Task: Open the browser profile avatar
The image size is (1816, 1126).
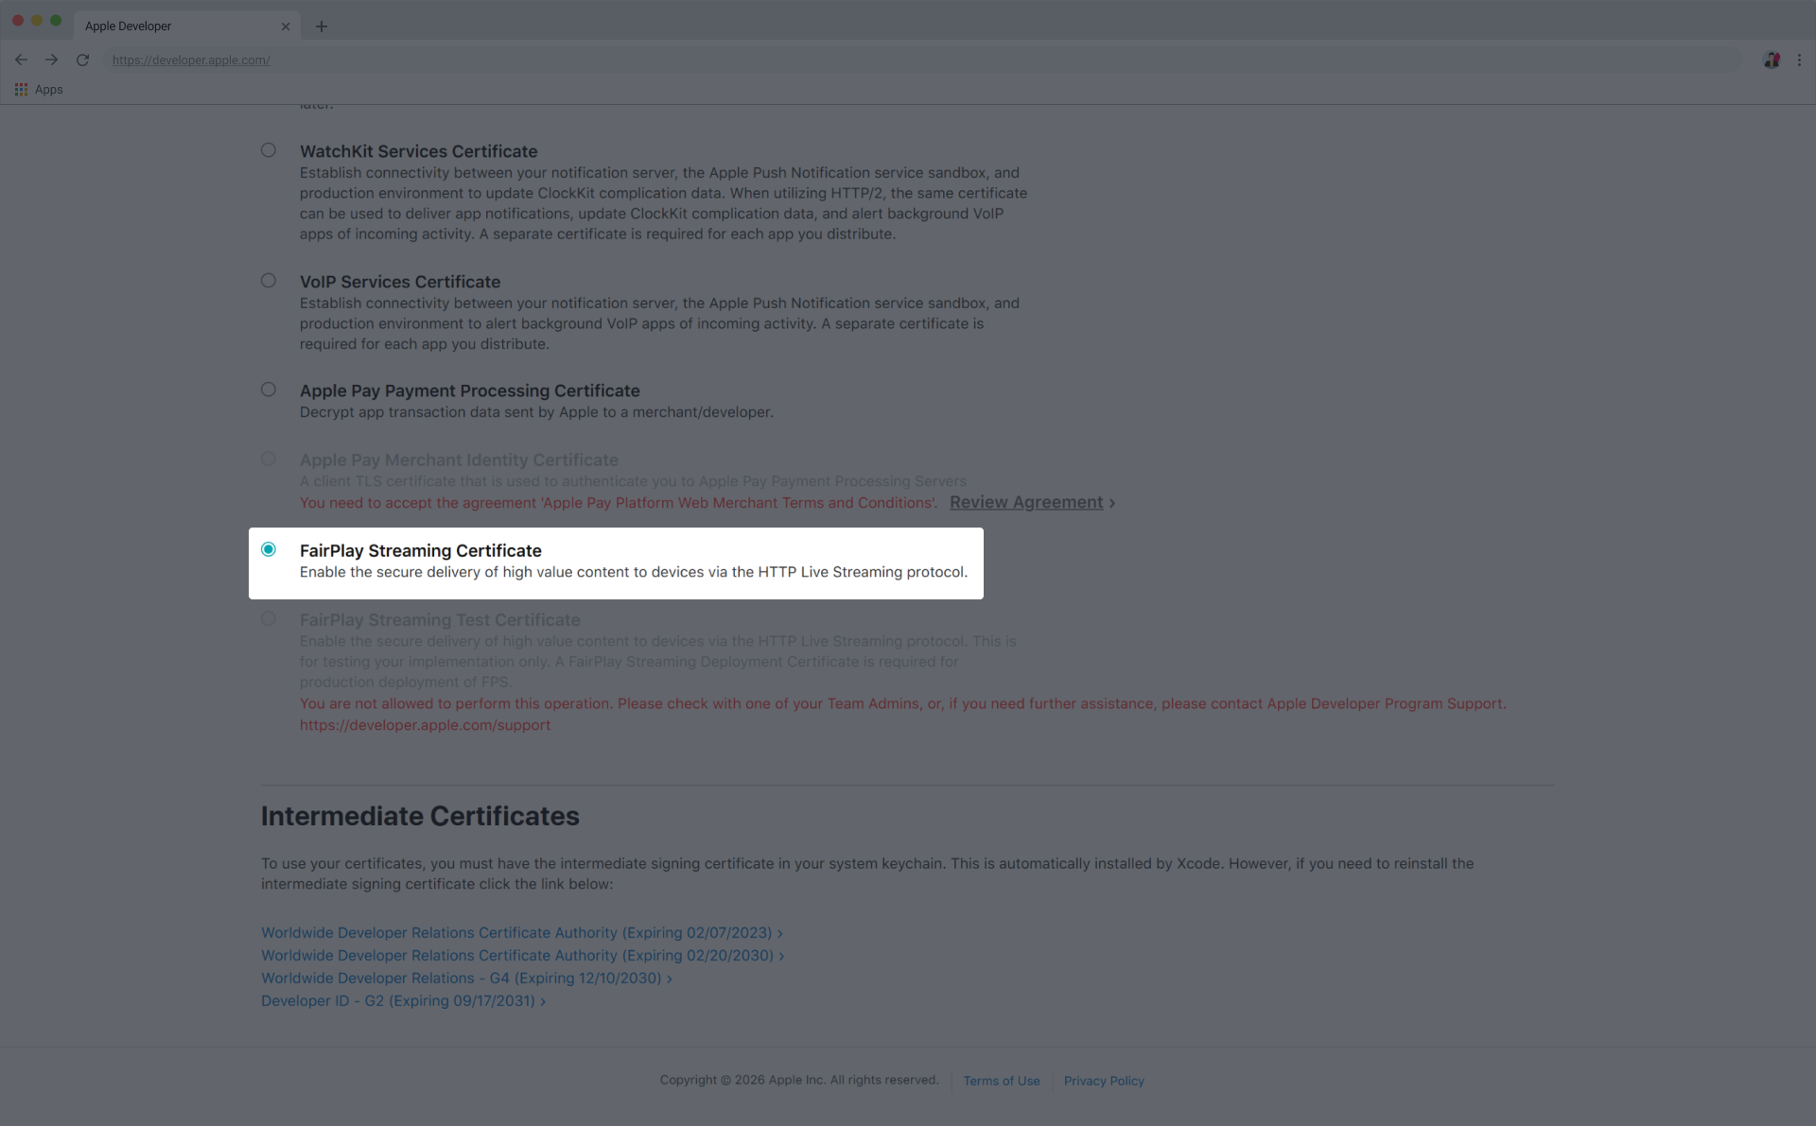Action: pyautogui.click(x=1772, y=60)
